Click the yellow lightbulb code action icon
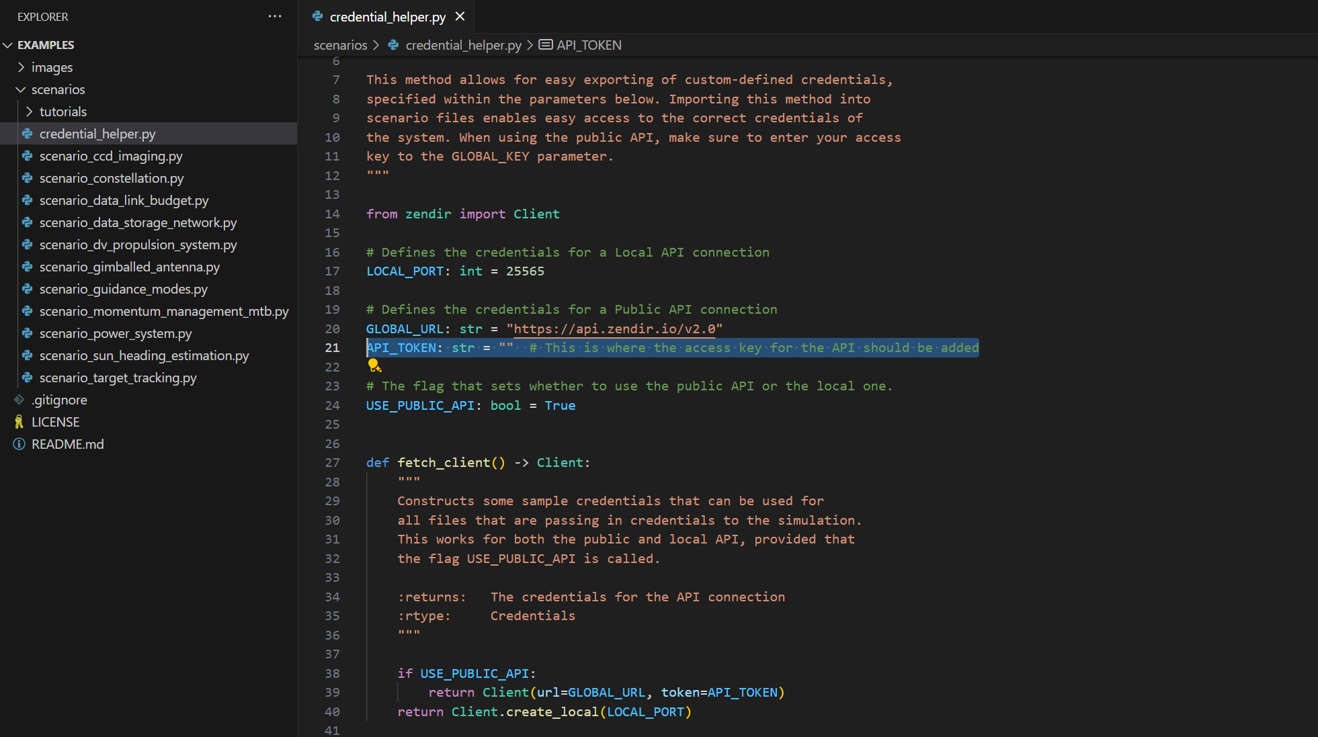This screenshot has height=737, width=1318. [x=374, y=365]
